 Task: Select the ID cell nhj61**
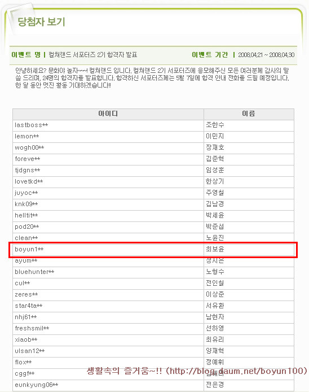point(108,317)
